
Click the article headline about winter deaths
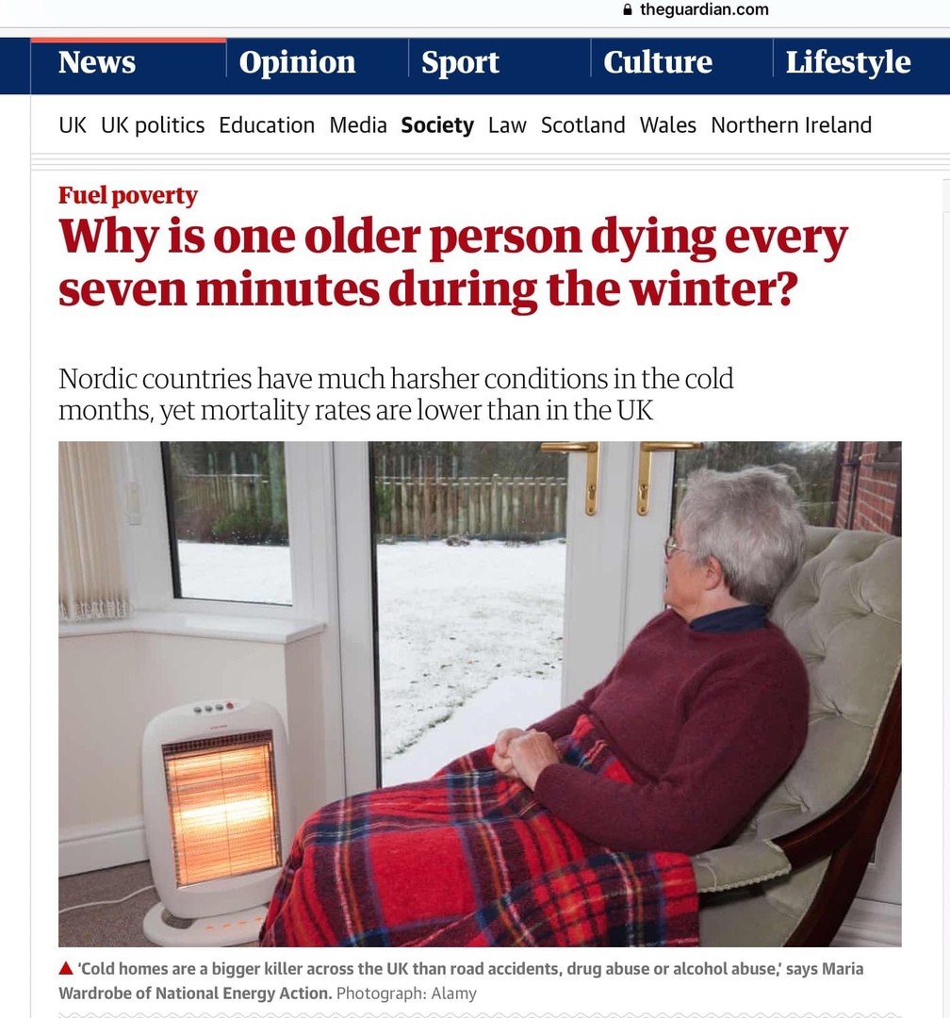click(x=452, y=263)
